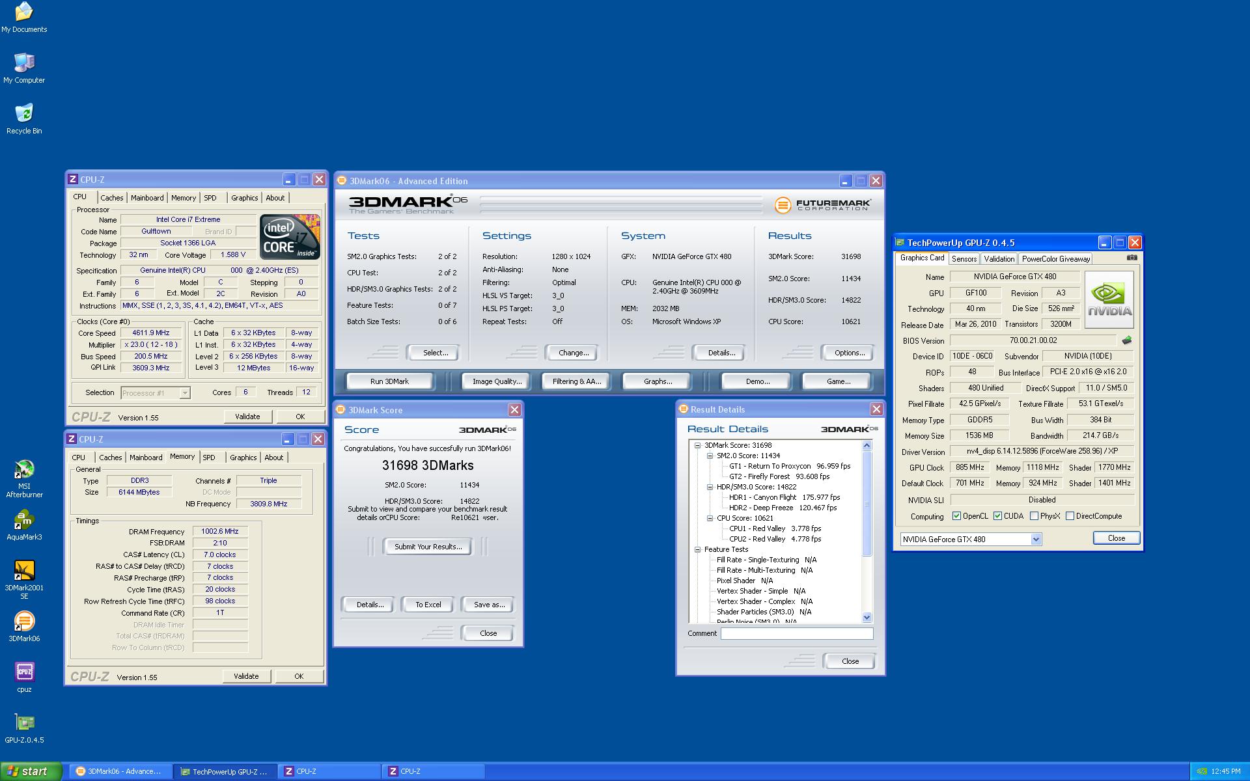1250x781 pixels.
Task: Switch to the Validation tab in GPU-Z
Action: [x=999, y=259]
